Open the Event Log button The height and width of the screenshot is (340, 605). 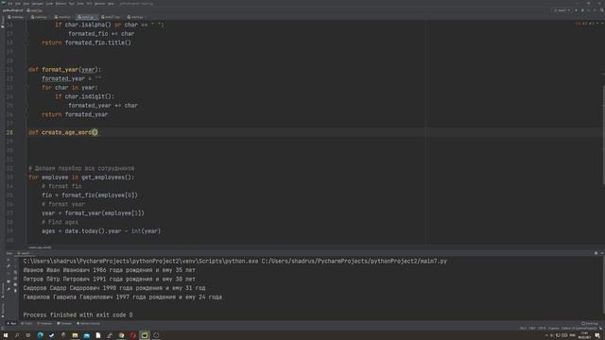589,323
